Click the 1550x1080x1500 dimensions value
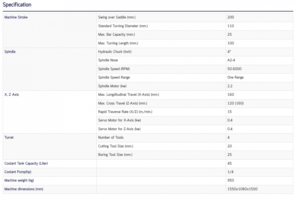The width and height of the screenshot is (296, 197). coord(242,189)
